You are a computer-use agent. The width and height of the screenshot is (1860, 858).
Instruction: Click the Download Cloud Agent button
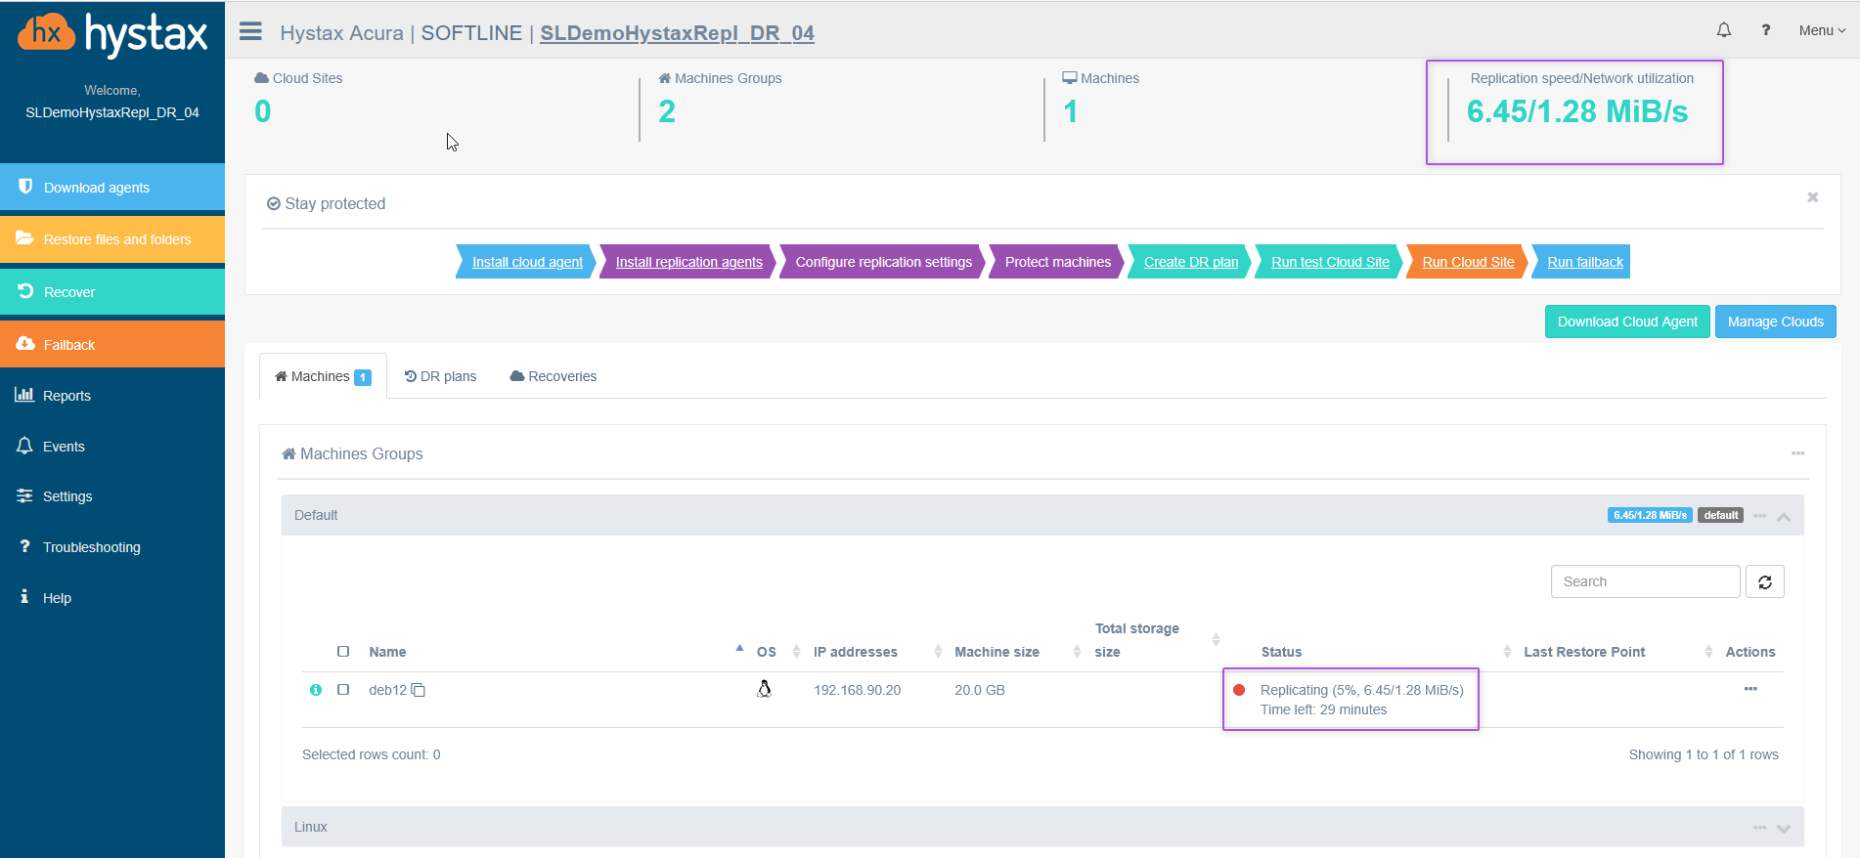1626,322
